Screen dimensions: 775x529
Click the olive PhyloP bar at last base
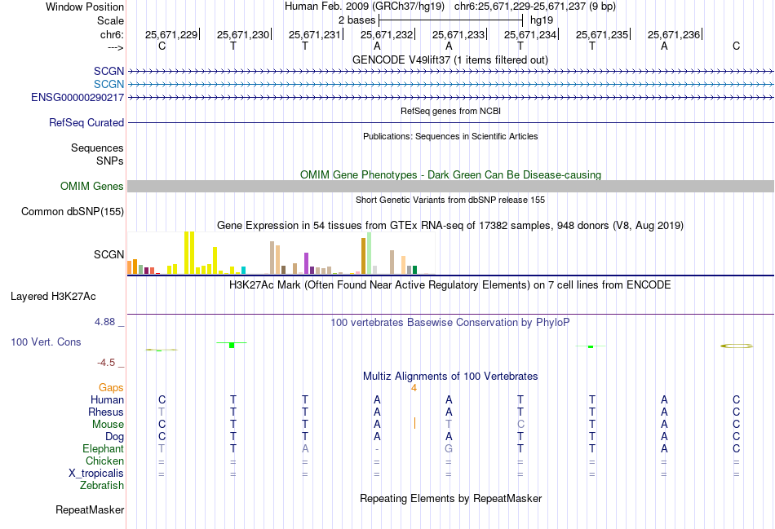click(x=737, y=346)
